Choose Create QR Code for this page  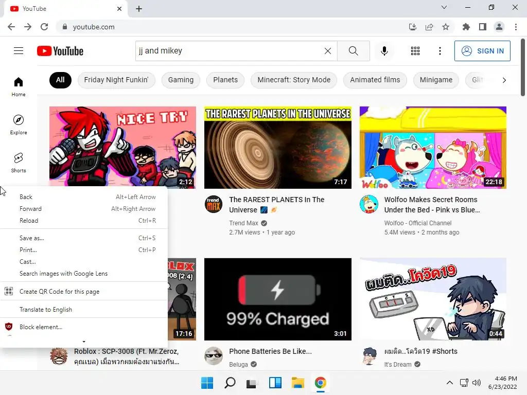coord(84,291)
